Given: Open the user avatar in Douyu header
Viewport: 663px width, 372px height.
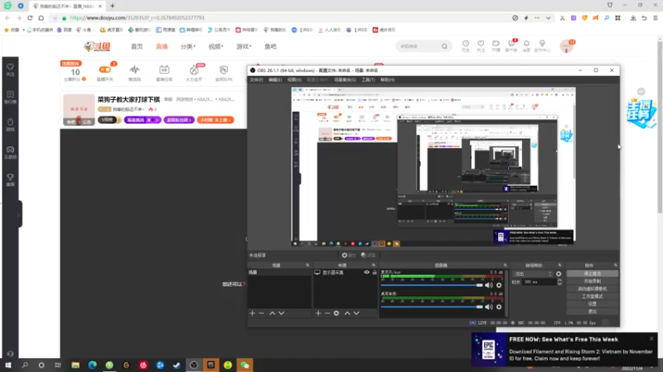Looking at the screenshot, I should click(566, 46).
